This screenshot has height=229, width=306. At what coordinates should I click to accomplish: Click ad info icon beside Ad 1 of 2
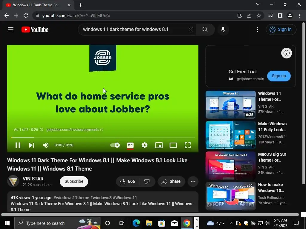click(41, 130)
